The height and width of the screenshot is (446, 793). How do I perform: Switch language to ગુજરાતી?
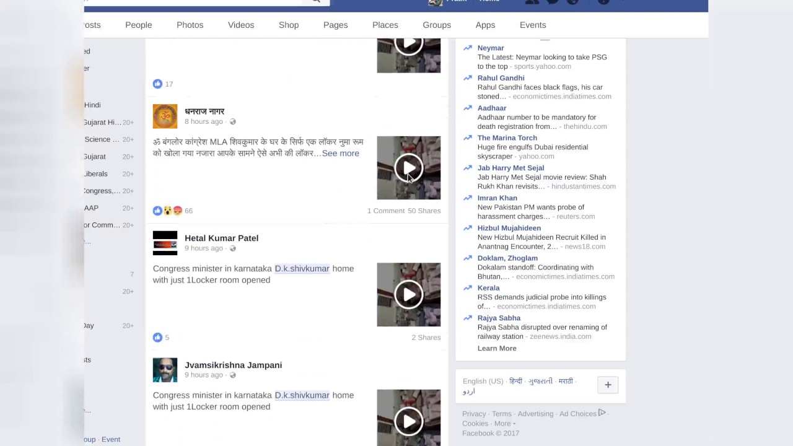click(x=540, y=381)
